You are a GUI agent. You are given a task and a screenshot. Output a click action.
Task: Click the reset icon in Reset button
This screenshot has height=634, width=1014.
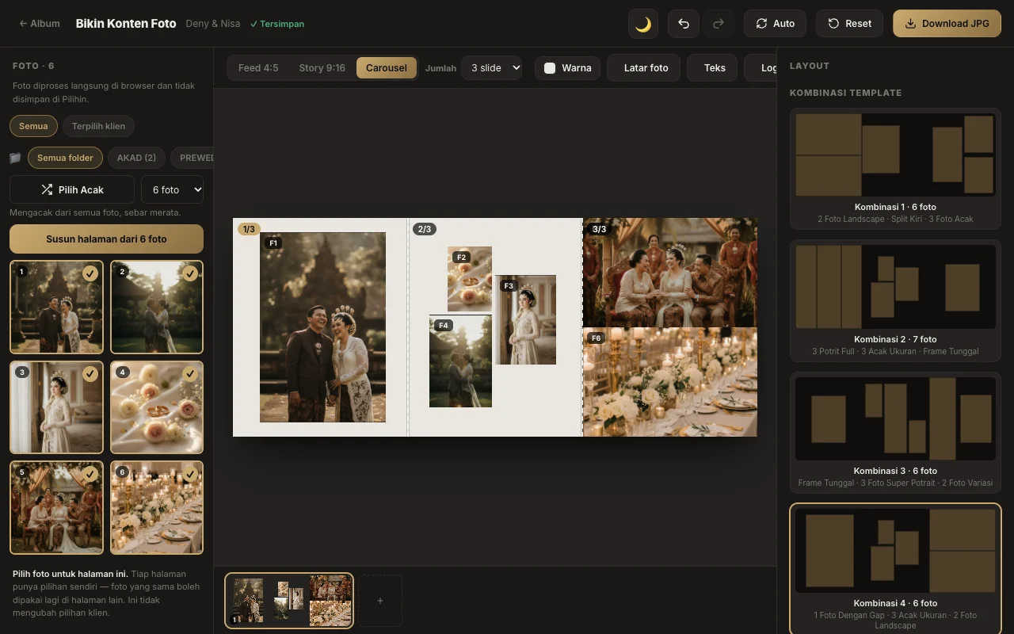(x=833, y=24)
